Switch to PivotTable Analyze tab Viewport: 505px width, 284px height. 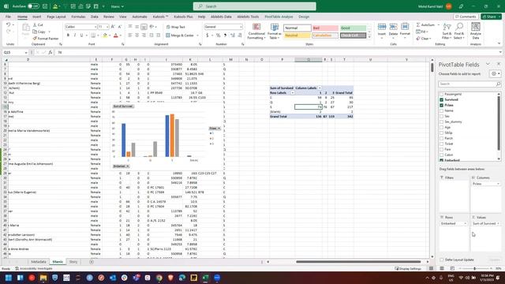pyautogui.click(x=279, y=17)
